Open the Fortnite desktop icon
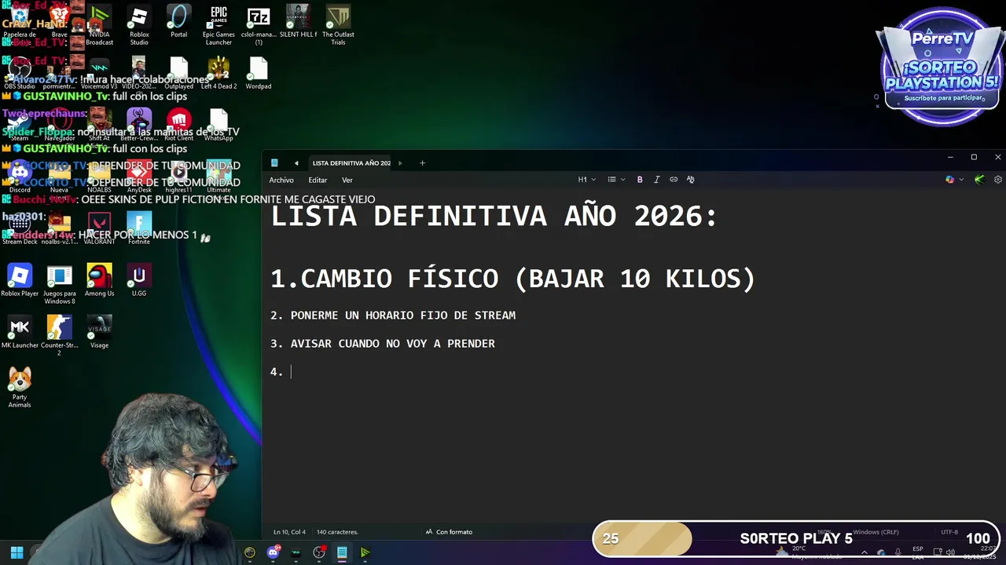Image resolution: width=1006 pixels, height=565 pixels. 139,228
